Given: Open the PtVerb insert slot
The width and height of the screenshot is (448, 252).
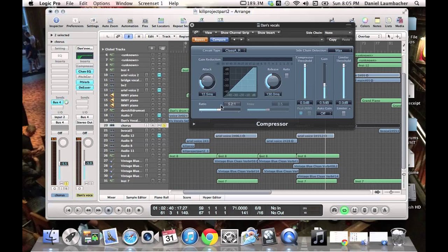Looking at the screenshot, I should pyautogui.click(x=85, y=82).
